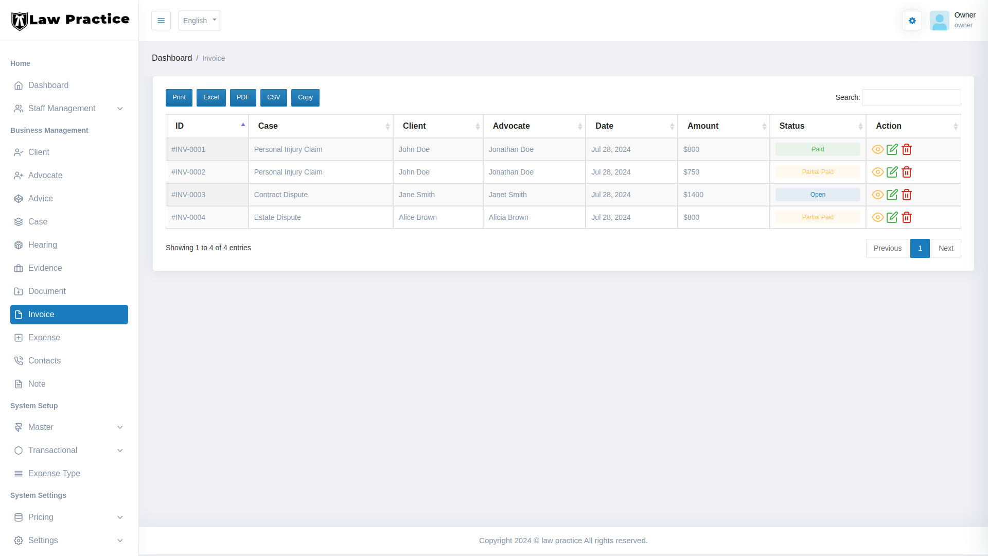View invoice #INV-0001 with eye icon
The image size is (988, 556).
(x=877, y=149)
